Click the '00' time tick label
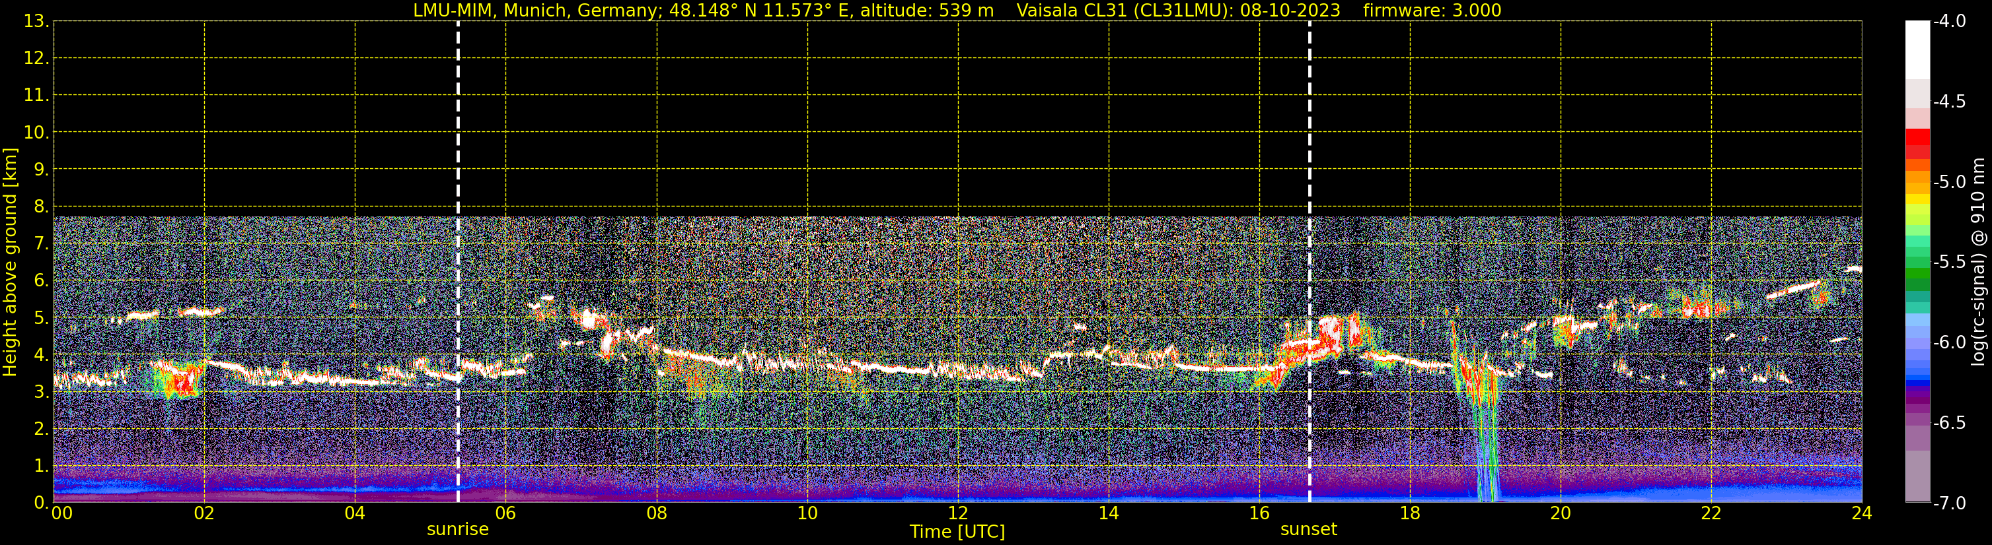The width and height of the screenshot is (1992, 545). 62,513
